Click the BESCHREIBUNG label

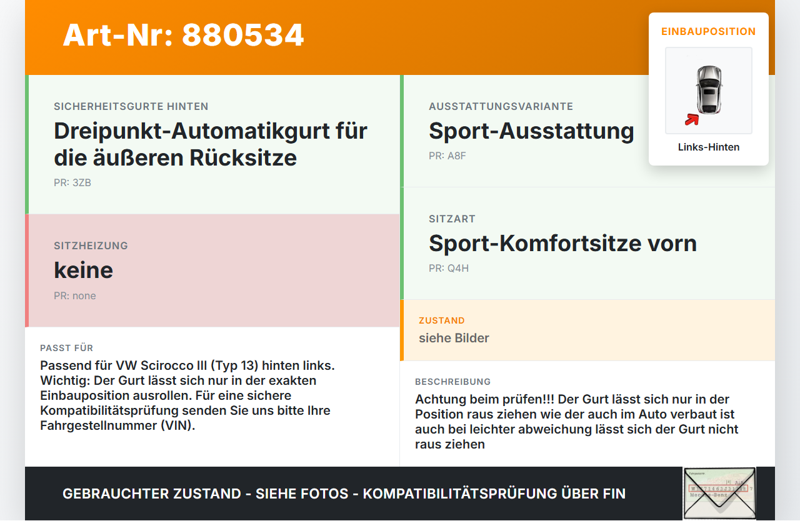click(x=452, y=382)
